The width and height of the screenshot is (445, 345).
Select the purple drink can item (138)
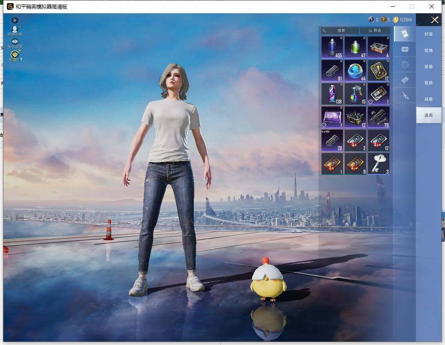(332, 94)
